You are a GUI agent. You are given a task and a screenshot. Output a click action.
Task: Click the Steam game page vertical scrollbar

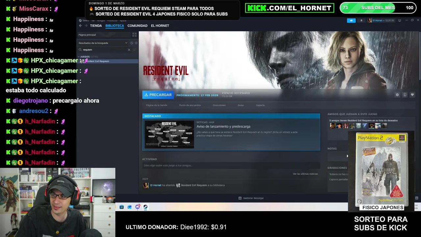pyautogui.click(x=419, y=56)
